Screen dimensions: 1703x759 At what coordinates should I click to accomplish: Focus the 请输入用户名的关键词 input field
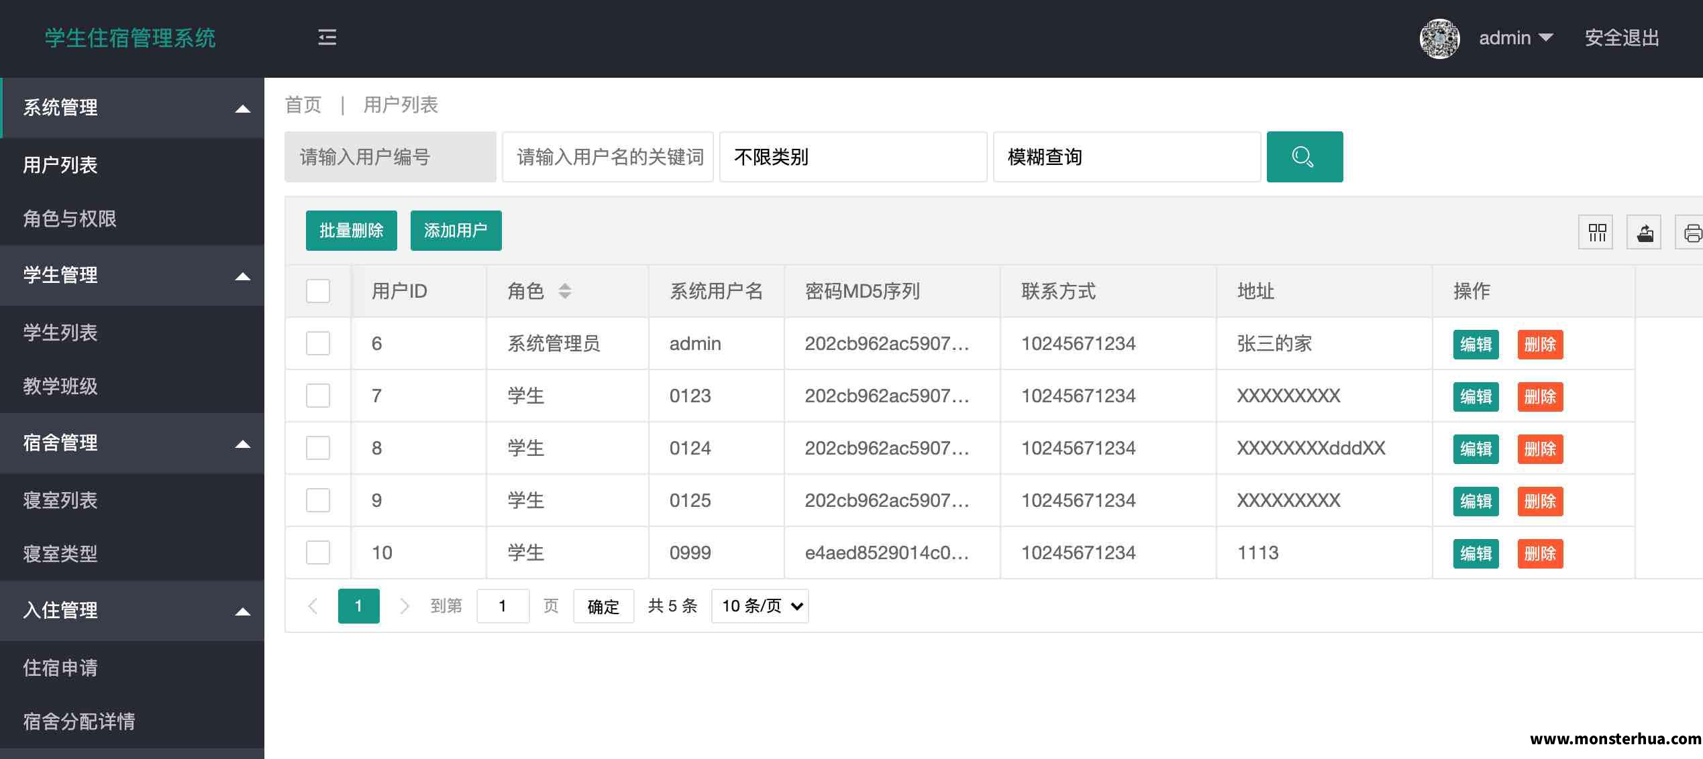608,157
